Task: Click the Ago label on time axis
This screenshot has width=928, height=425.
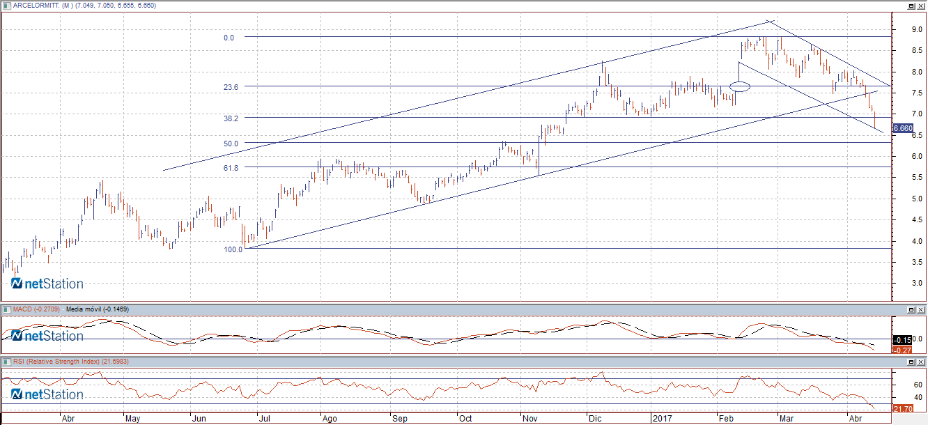Action: (x=330, y=419)
